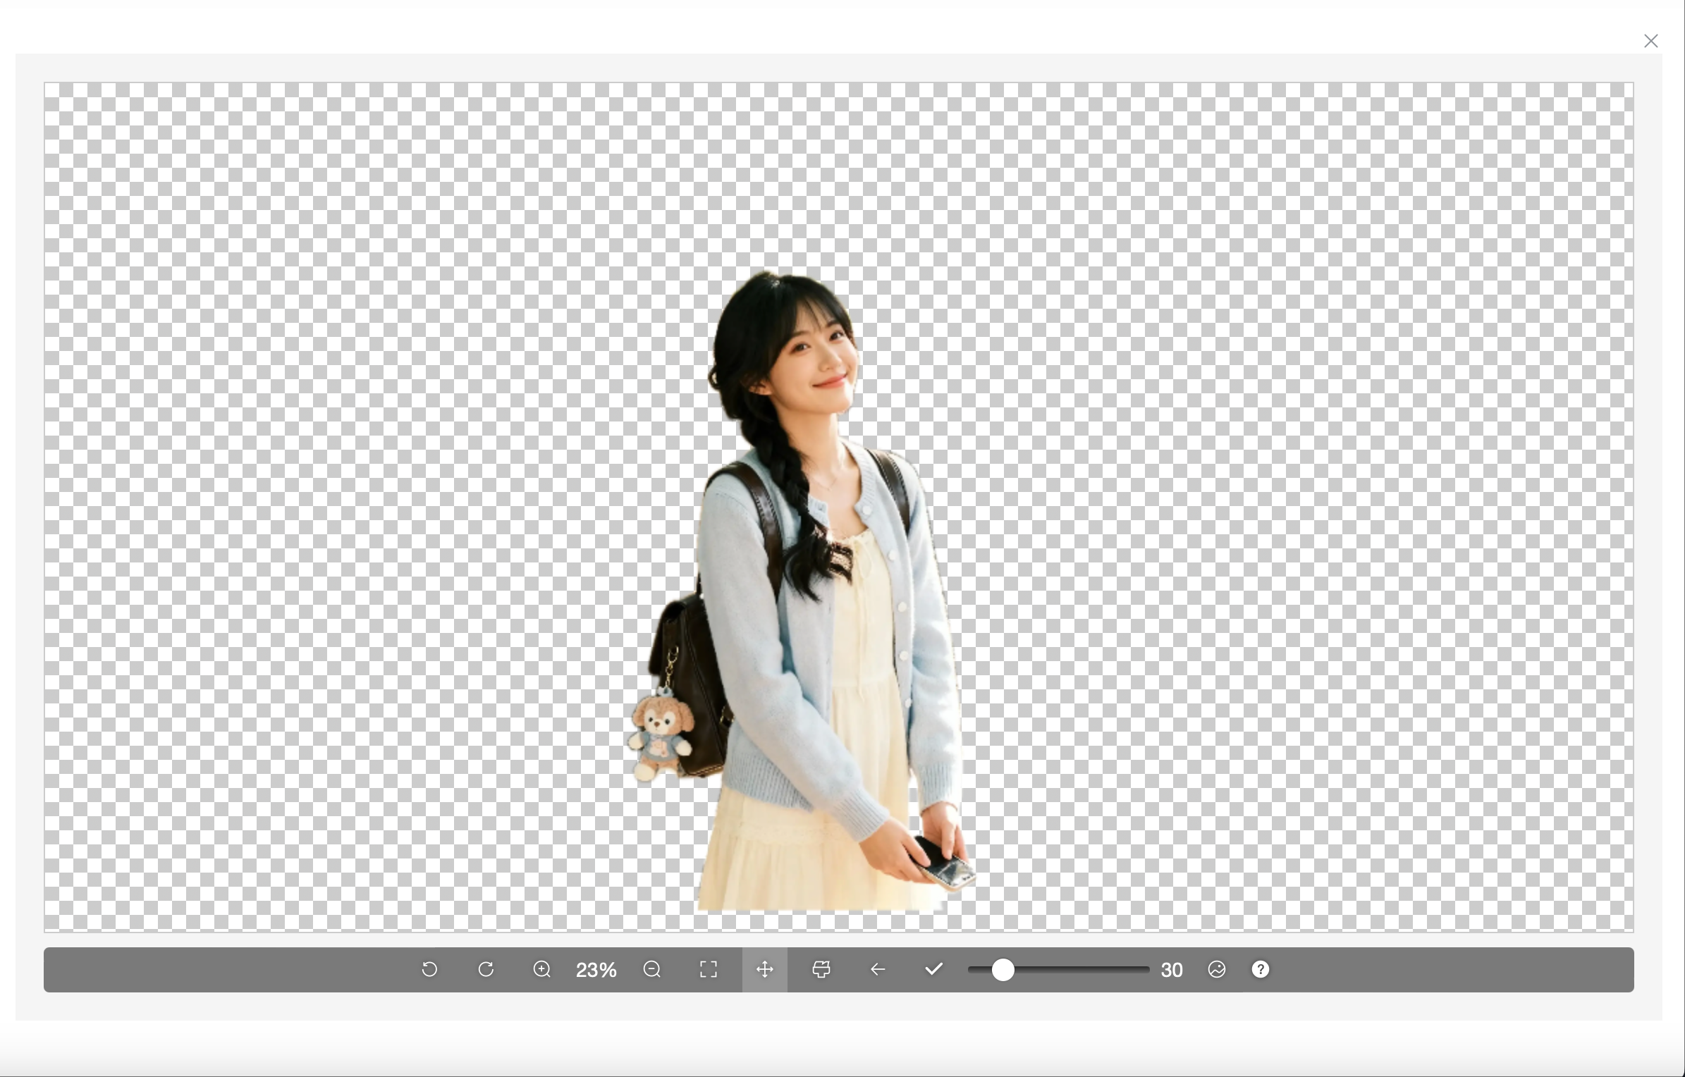The width and height of the screenshot is (1685, 1077).
Task: Close the image editing dialog
Action: (1651, 40)
